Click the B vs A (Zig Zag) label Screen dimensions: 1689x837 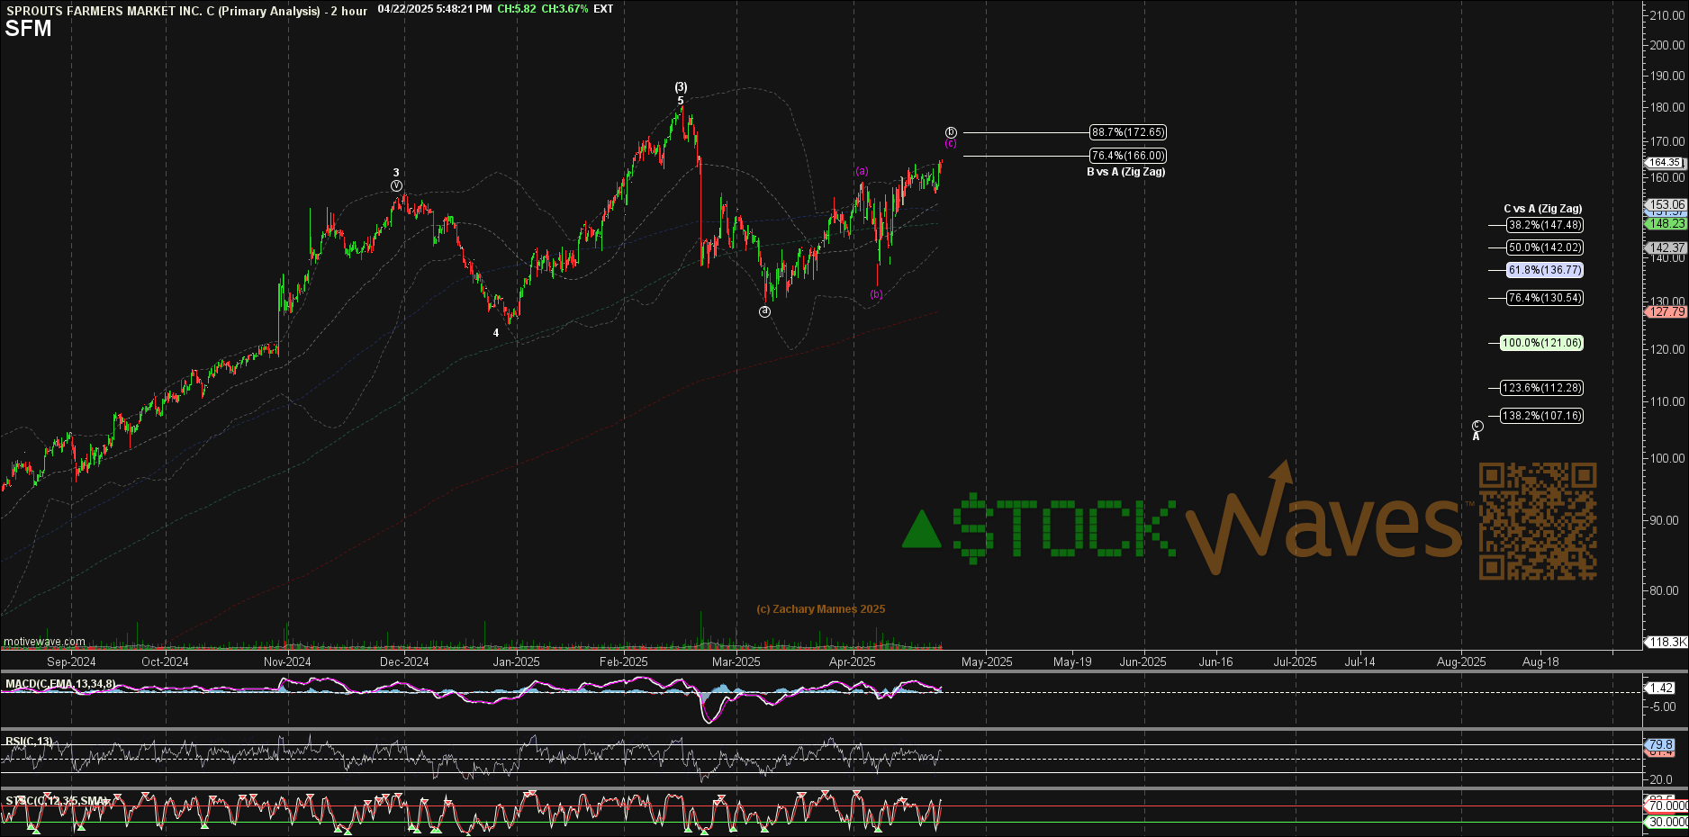1125,172
